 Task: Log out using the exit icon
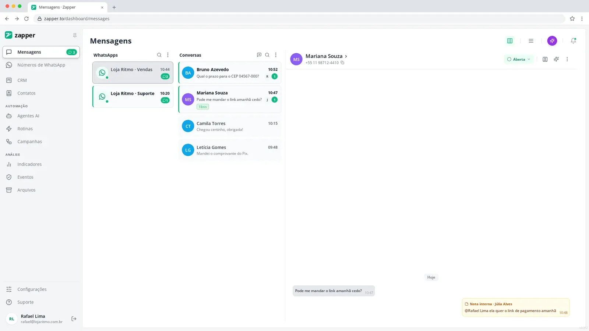pyautogui.click(x=74, y=319)
